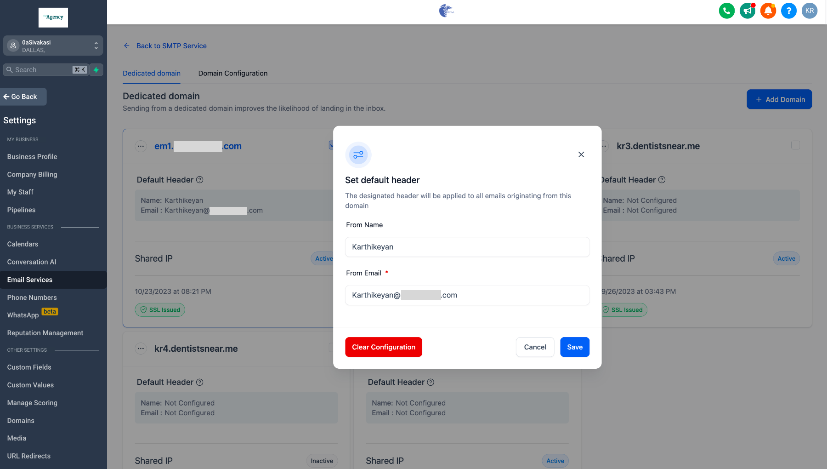This screenshot has width=827, height=469.
Task: Click the em1 domain name link
Action: [198, 146]
